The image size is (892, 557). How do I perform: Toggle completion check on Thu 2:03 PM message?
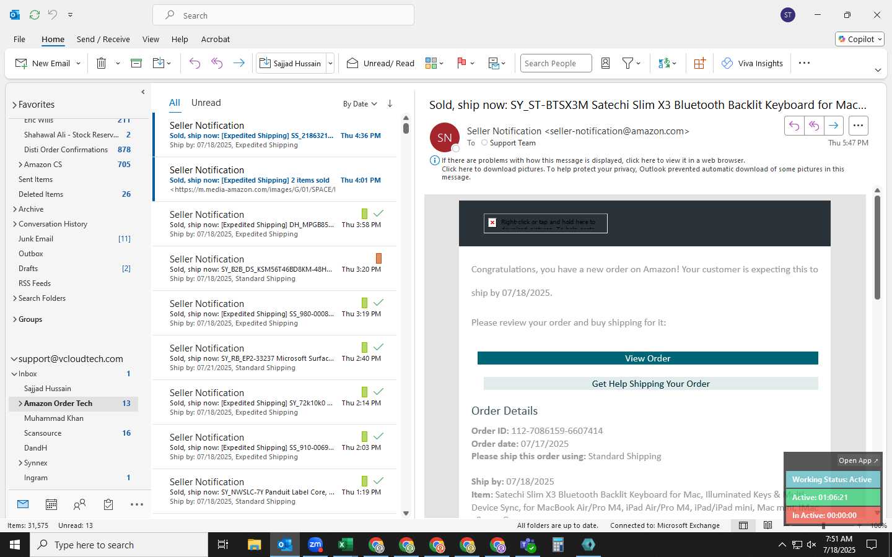point(378,436)
